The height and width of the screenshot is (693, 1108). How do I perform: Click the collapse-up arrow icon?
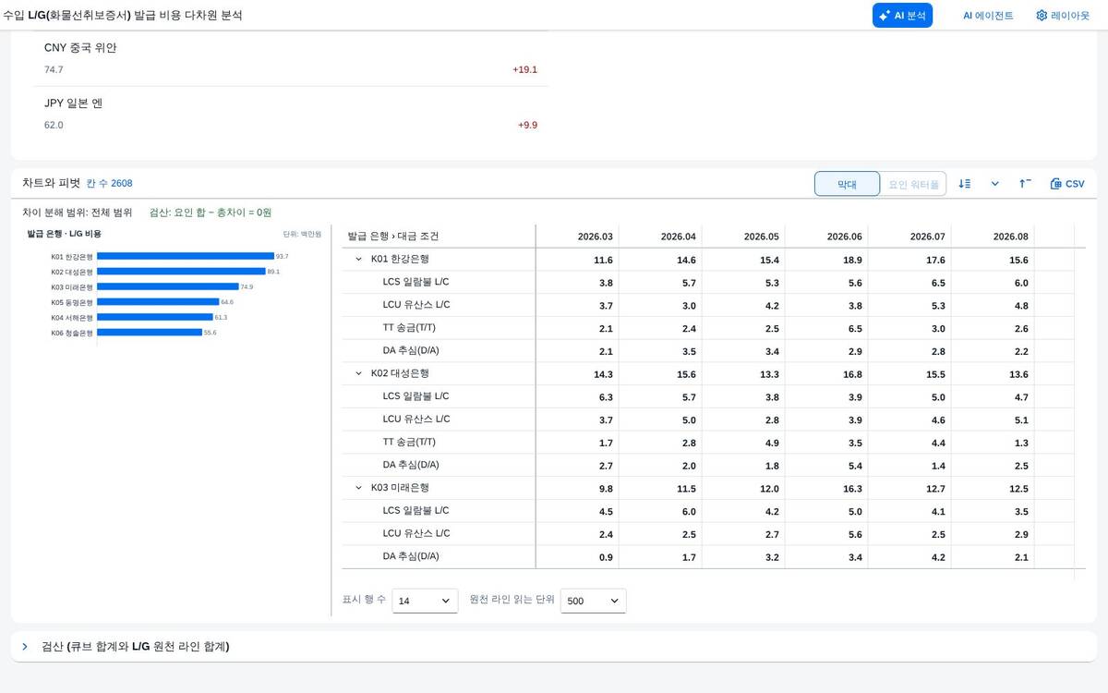1026,184
